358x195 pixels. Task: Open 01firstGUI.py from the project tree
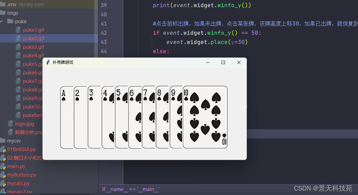pyautogui.click(x=21, y=149)
